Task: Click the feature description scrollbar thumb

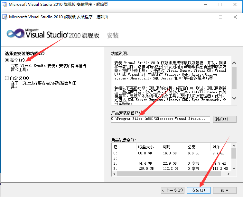Action: coord(234,78)
